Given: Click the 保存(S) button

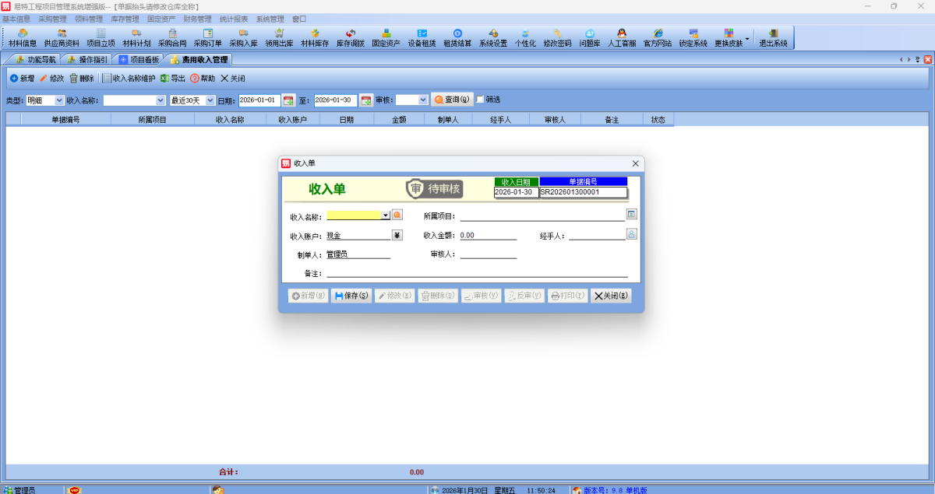Looking at the screenshot, I should click(x=351, y=296).
